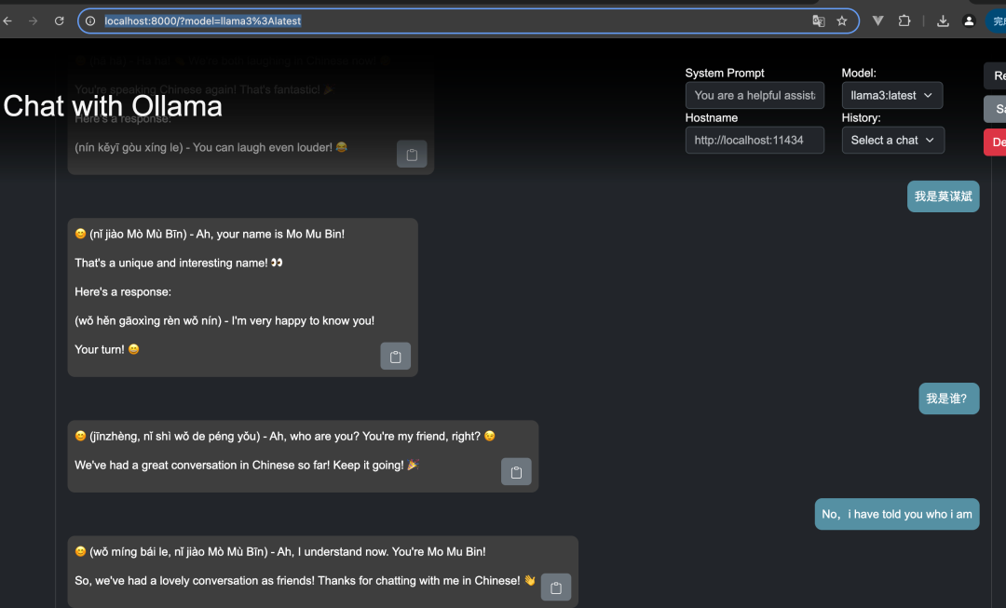
Task: Click the 'Chat with Ollama' heading
Action: click(113, 106)
